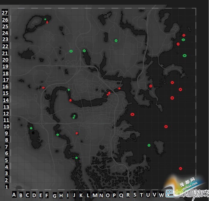Screen dimensions: 209x201
Task: Click the green marker at column U row 7
Action: click(149, 145)
